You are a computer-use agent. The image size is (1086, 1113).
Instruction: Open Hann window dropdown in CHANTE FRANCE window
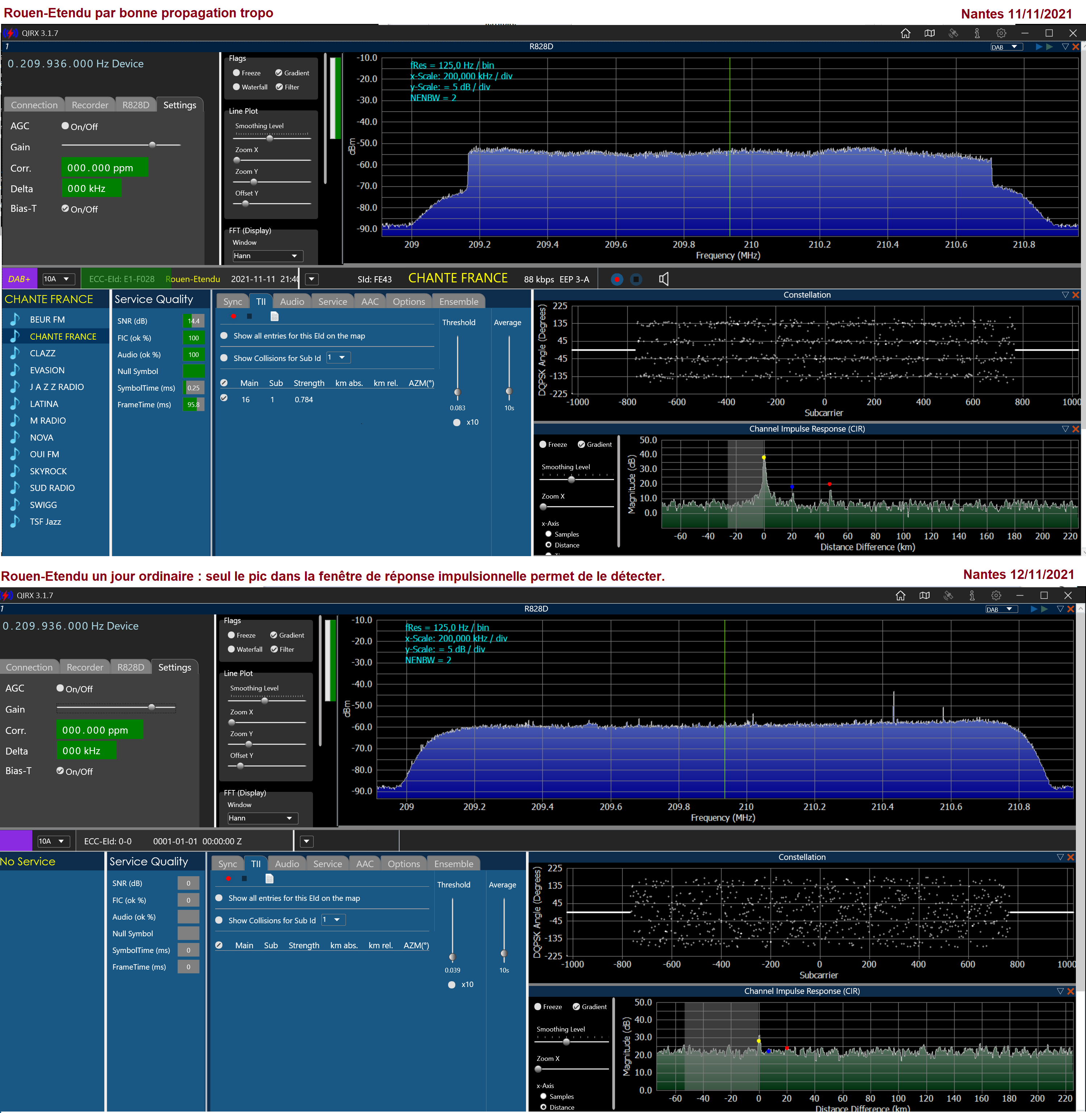pos(267,256)
